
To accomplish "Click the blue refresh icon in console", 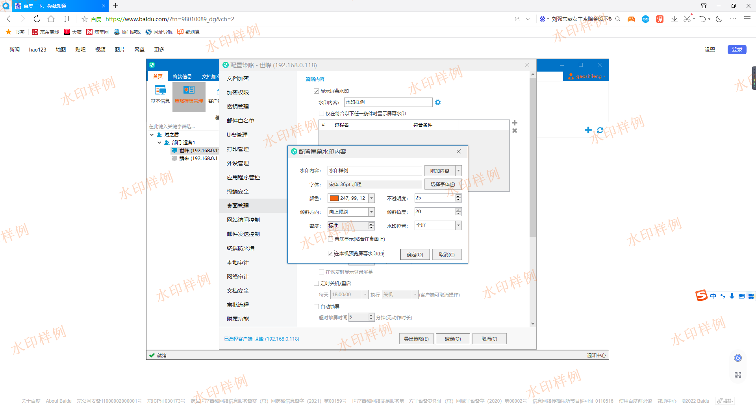I will 600,130.
